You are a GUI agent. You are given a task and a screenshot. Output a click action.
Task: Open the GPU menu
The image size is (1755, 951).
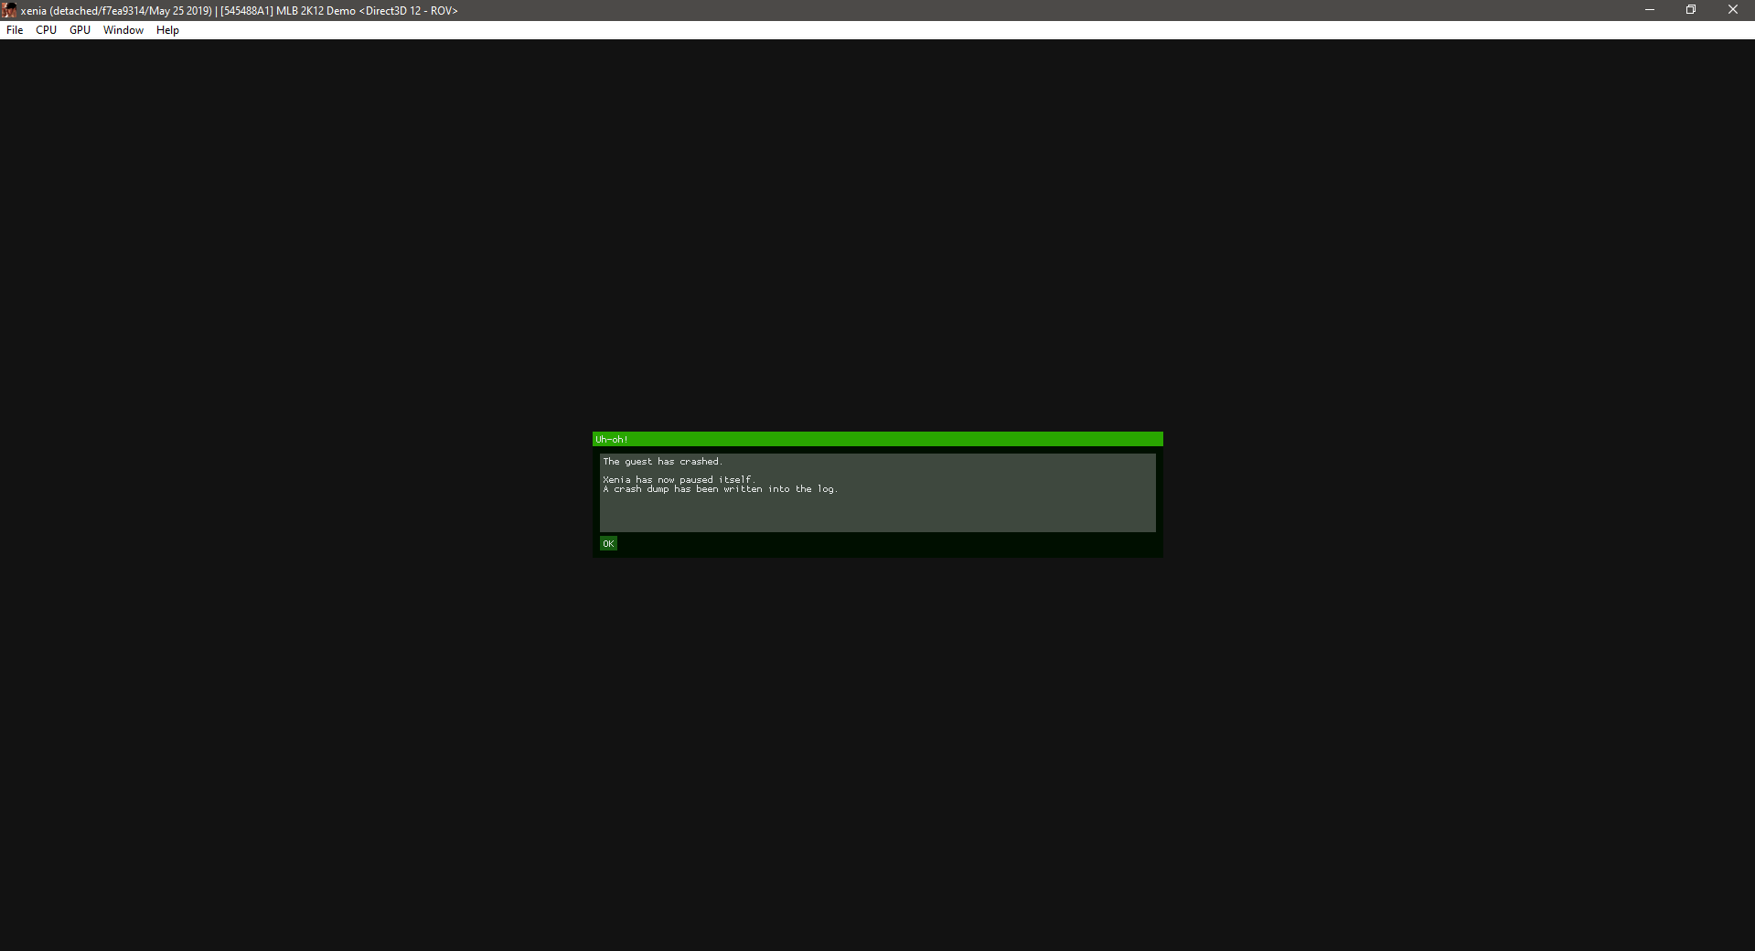(80, 29)
